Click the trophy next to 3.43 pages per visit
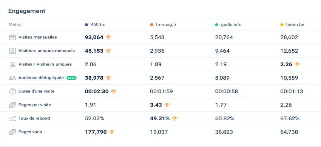 point(167,105)
